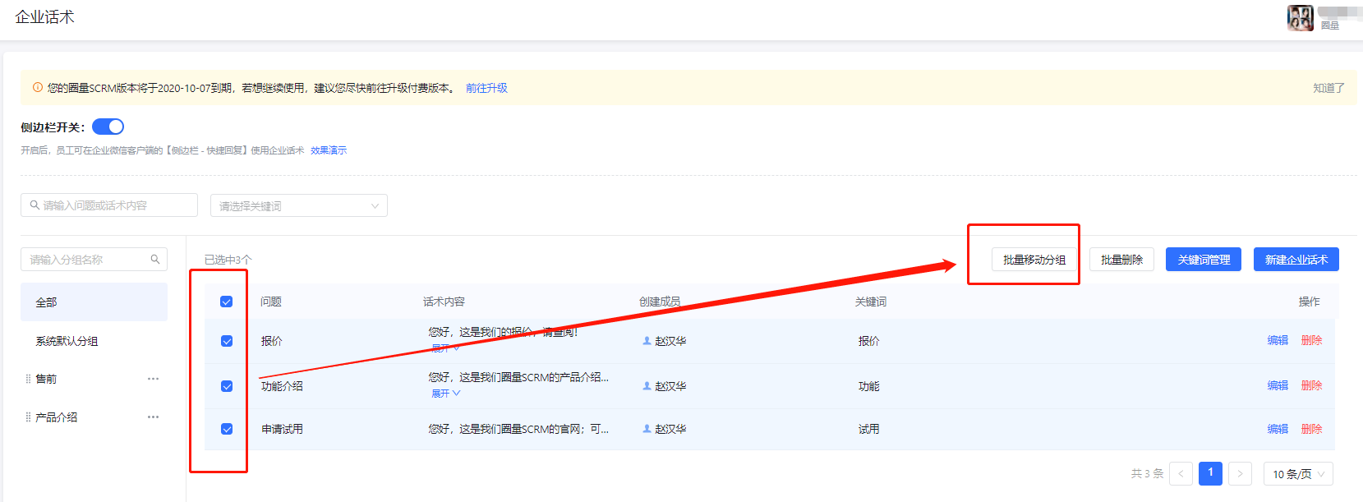Click drag handle icon beside 售前
1363x502 pixels.
(28, 379)
